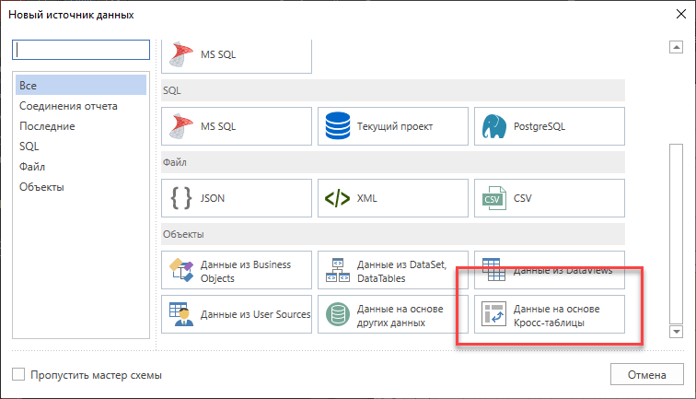696x399 pixels.
Task: Open Данные на основе Кросс-таблицы icon
Action: click(x=493, y=315)
